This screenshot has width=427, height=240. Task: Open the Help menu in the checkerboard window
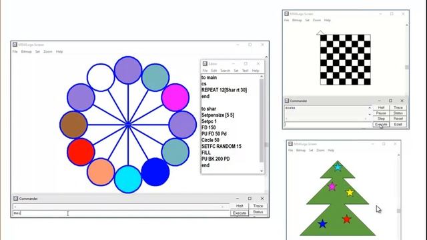pyautogui.click(x=328, y=20)
